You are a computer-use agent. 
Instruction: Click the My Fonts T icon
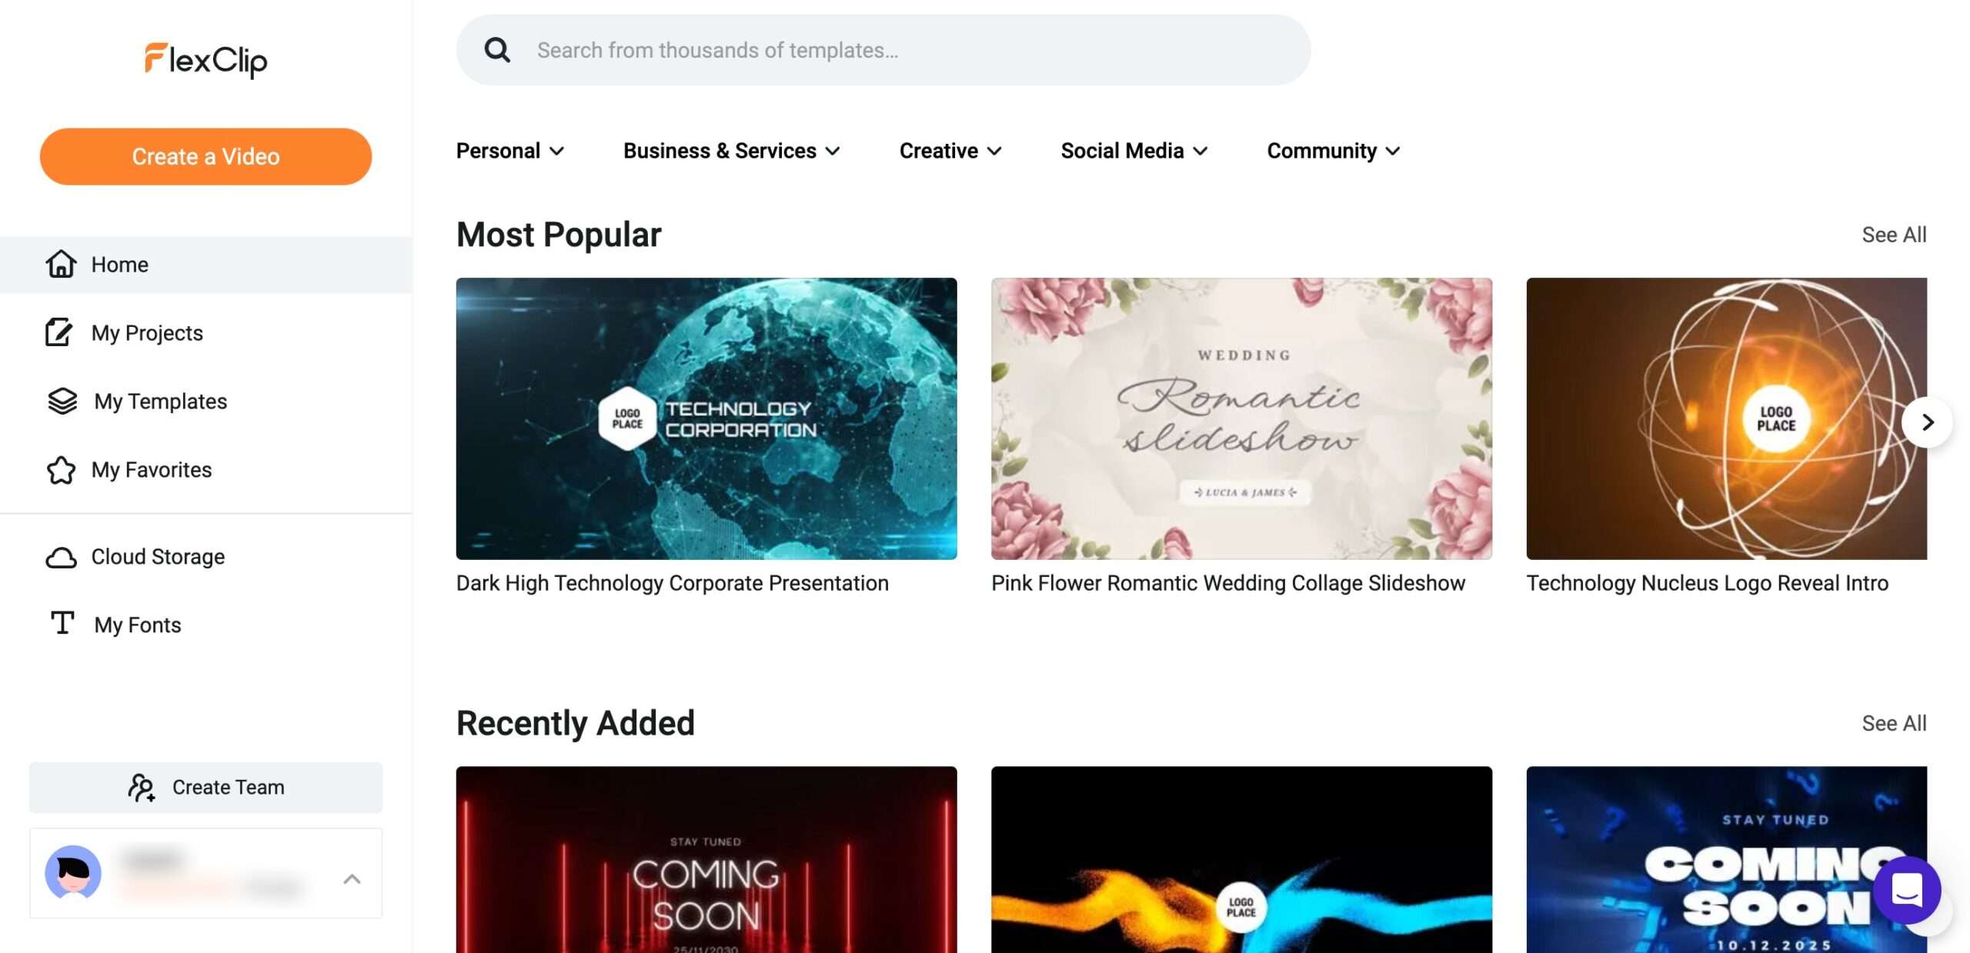[62, 623]
